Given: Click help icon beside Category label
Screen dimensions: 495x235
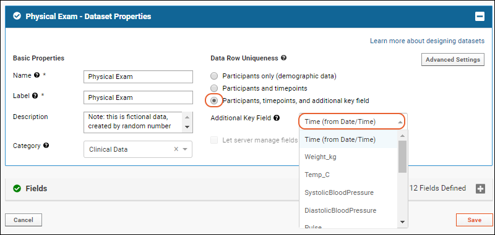Looking at the screenshot, I should [46, 146].
